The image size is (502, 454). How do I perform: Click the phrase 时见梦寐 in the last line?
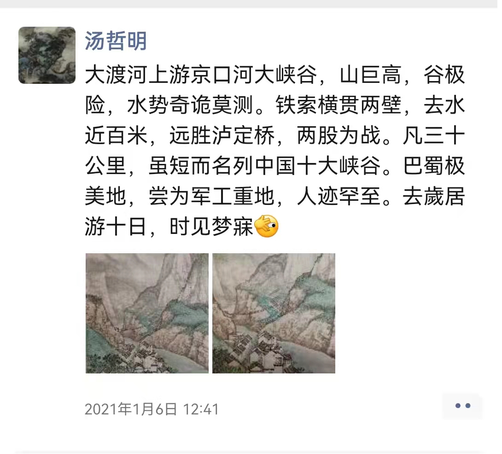211,227
